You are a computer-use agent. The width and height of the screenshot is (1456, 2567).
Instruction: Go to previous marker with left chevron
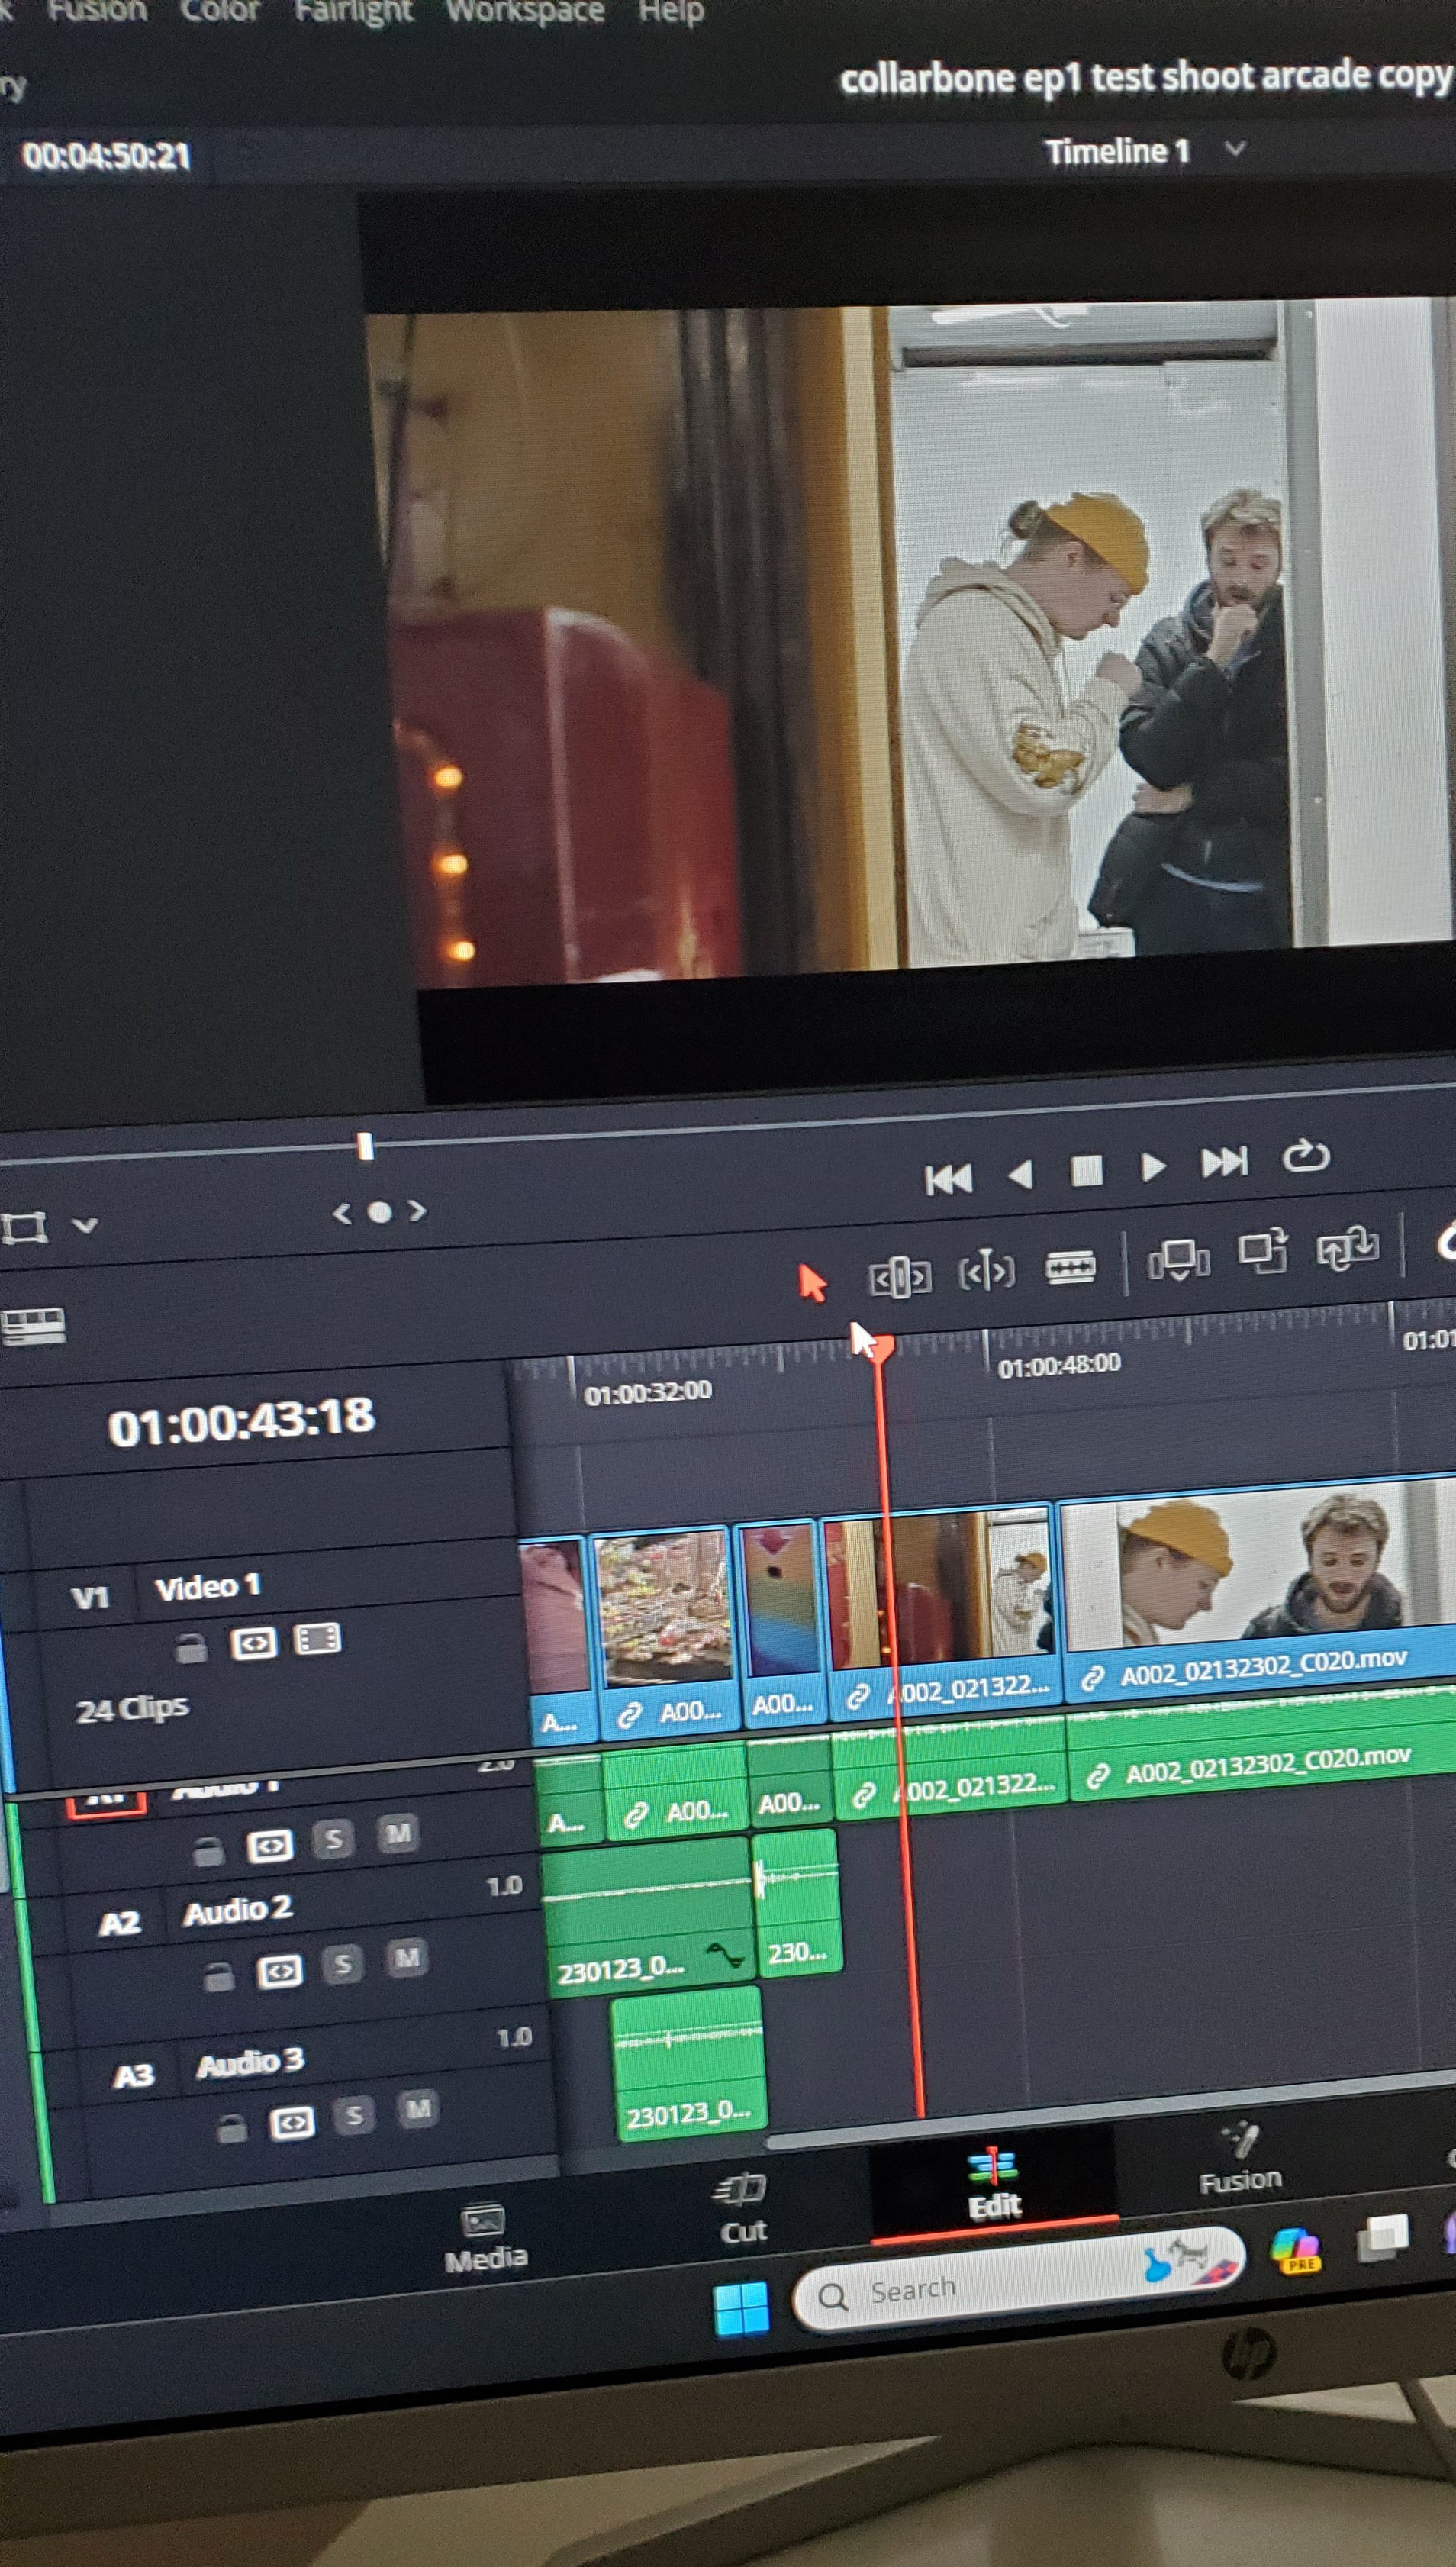tap(343, 1214)
